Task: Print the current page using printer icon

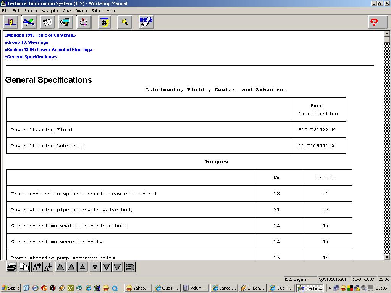Action: click(12, 267)
